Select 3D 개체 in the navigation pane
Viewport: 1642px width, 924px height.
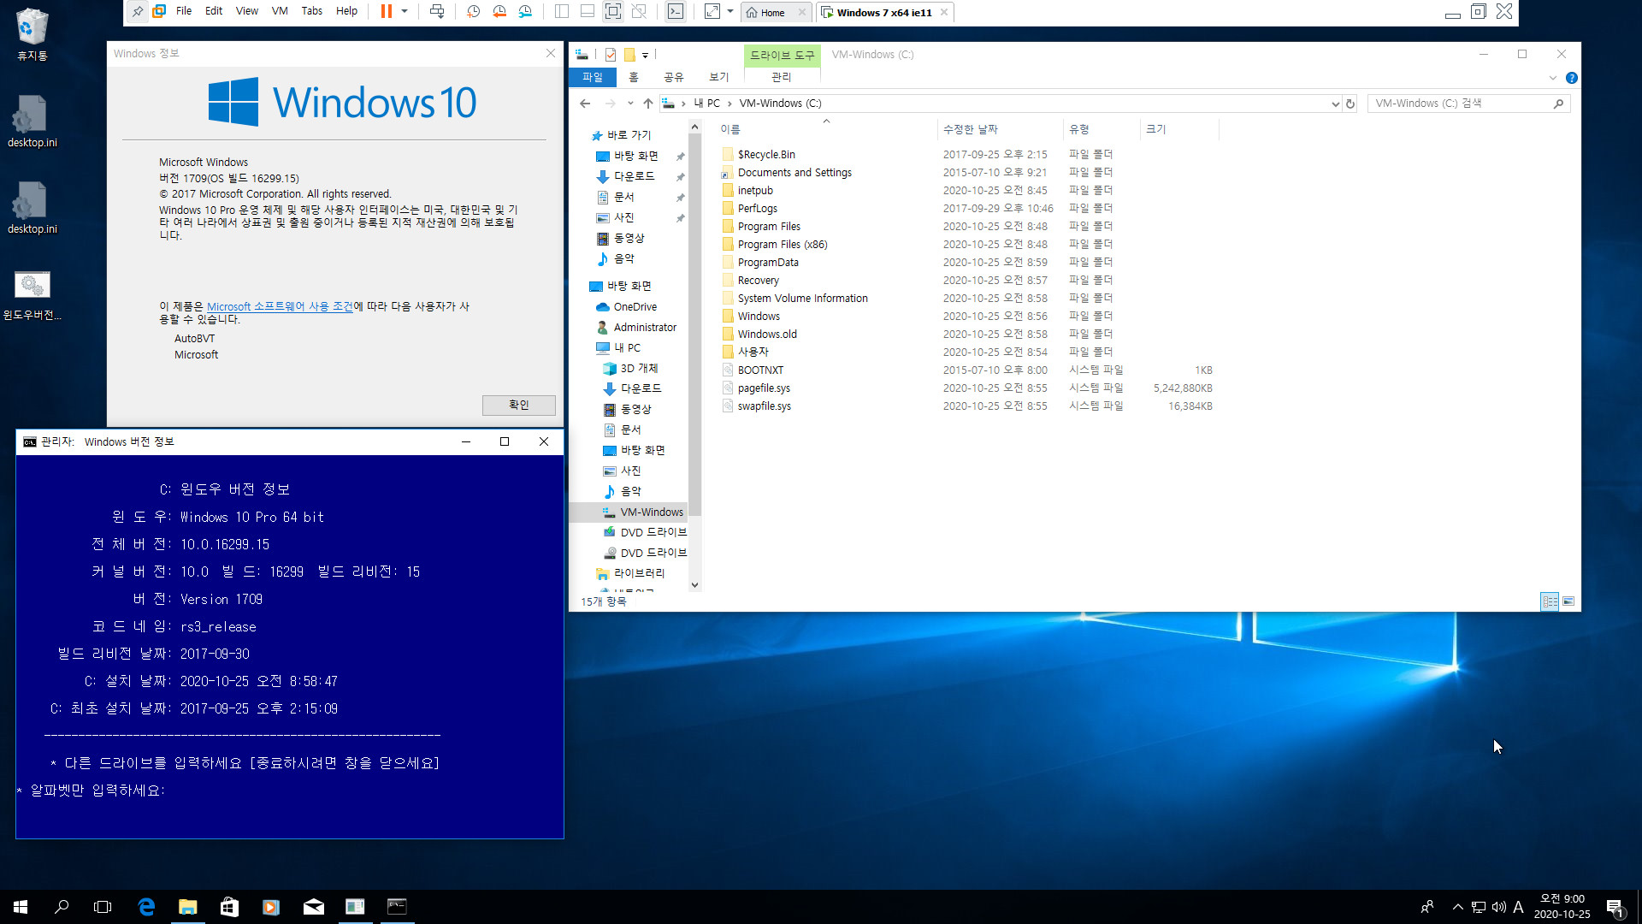639,369
